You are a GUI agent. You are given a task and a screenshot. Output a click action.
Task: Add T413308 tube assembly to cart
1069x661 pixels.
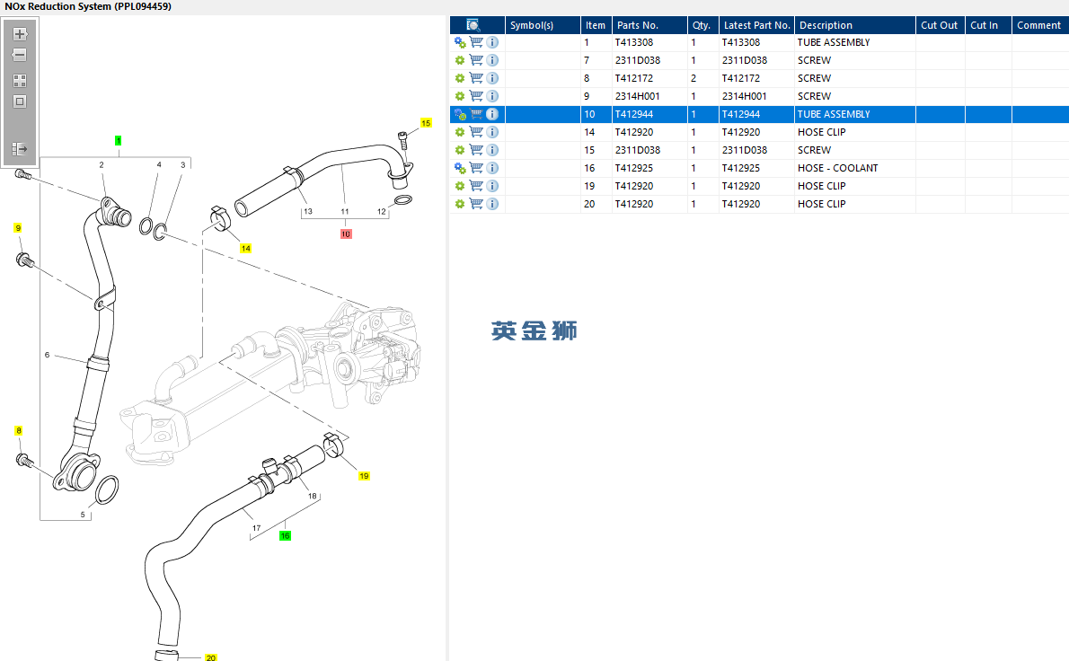click(476, 42)
